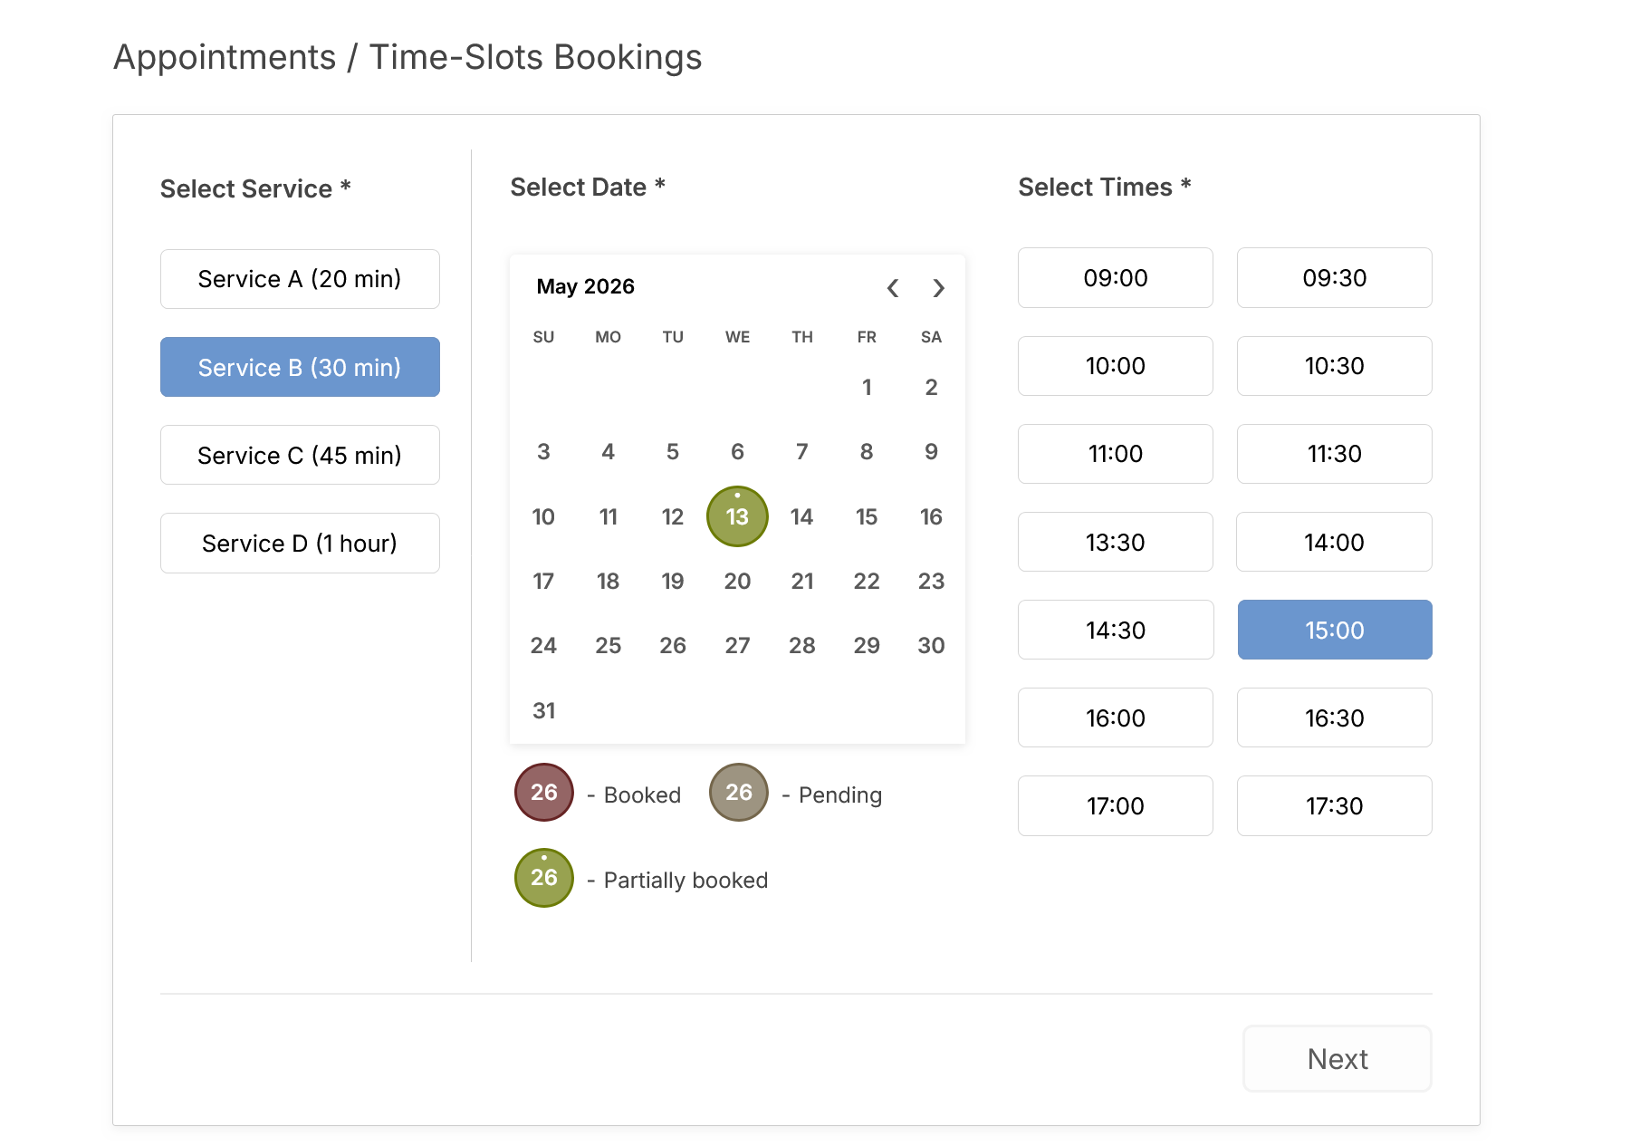This screenshot has height=1146, width=1630.
Task: Deselect Service B (30 min)
Action: [x=300, y=367]
